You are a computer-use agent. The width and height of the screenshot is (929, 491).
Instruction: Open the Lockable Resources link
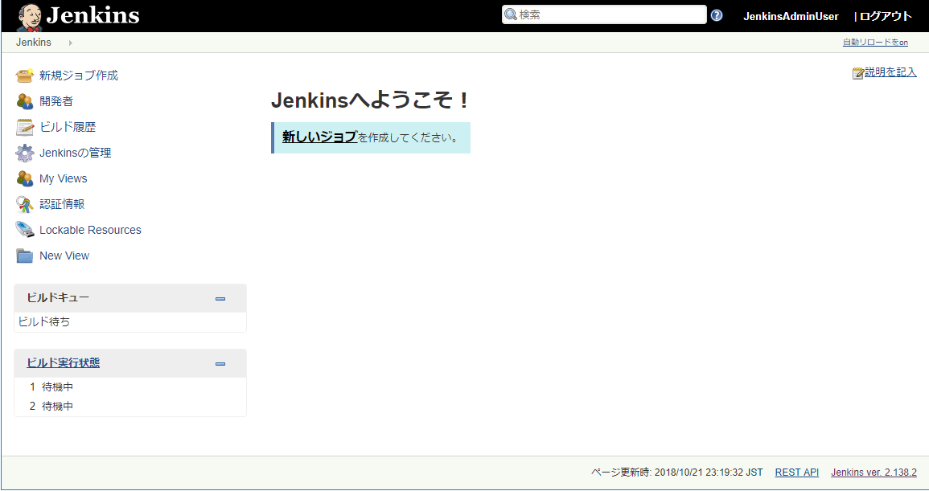[90, 230]
